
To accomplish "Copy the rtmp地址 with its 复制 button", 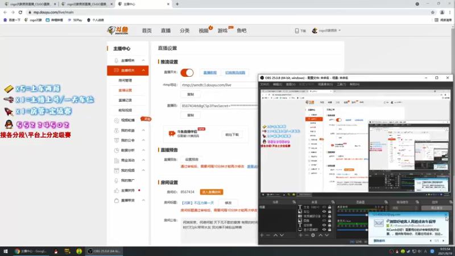I will click(191, 94).
